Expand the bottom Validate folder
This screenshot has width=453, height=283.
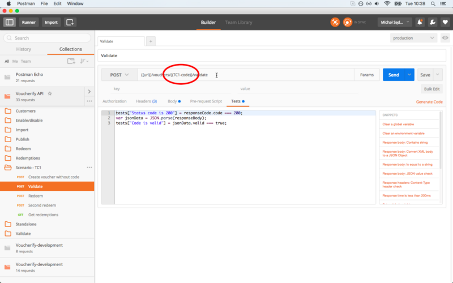tap(47, 234)
